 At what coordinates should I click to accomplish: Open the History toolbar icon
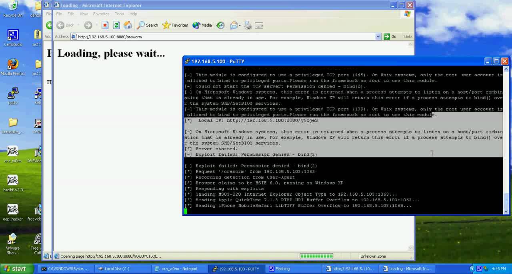pyautogui.click(x=220, y=25)
